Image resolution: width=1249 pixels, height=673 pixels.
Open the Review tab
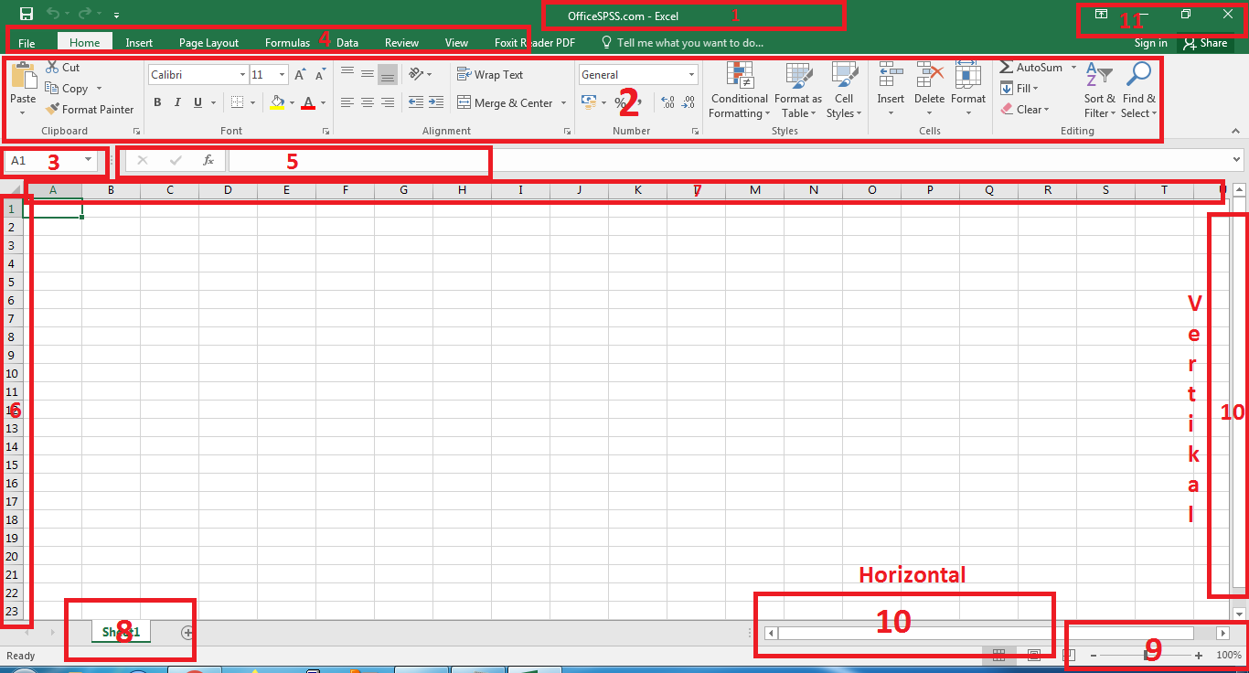click(401, 43)
